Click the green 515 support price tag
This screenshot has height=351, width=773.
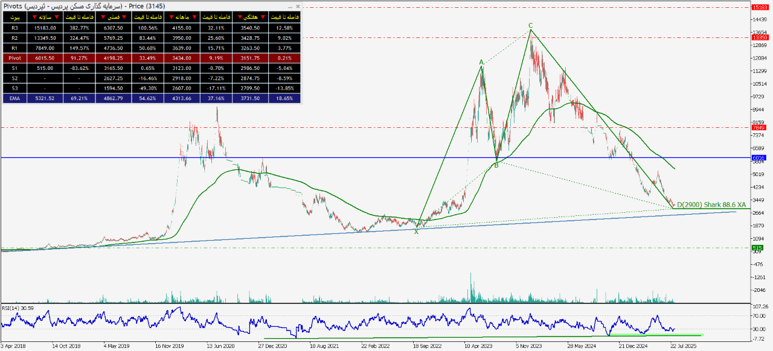pyautogui.click(x=757, y=247)
